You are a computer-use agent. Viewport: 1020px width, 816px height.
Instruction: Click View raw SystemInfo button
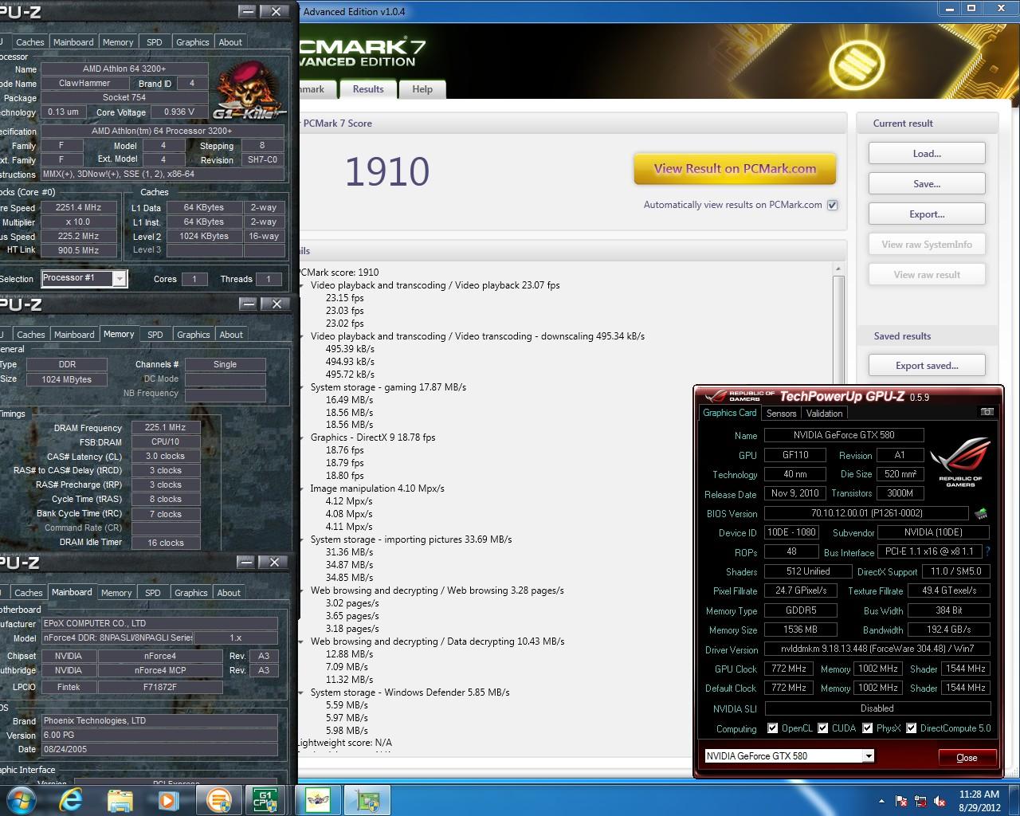tap(927, 245)
